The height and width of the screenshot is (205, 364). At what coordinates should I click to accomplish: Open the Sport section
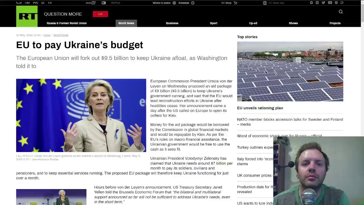(214, 23)
